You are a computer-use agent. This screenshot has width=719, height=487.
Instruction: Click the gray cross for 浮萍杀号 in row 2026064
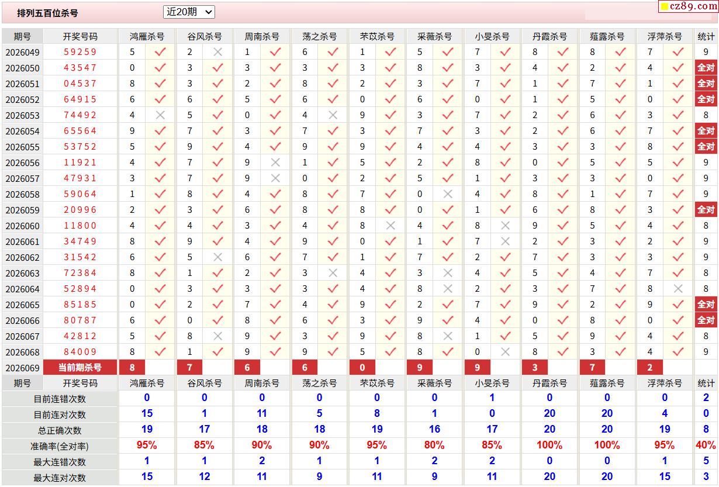(678, 289)
